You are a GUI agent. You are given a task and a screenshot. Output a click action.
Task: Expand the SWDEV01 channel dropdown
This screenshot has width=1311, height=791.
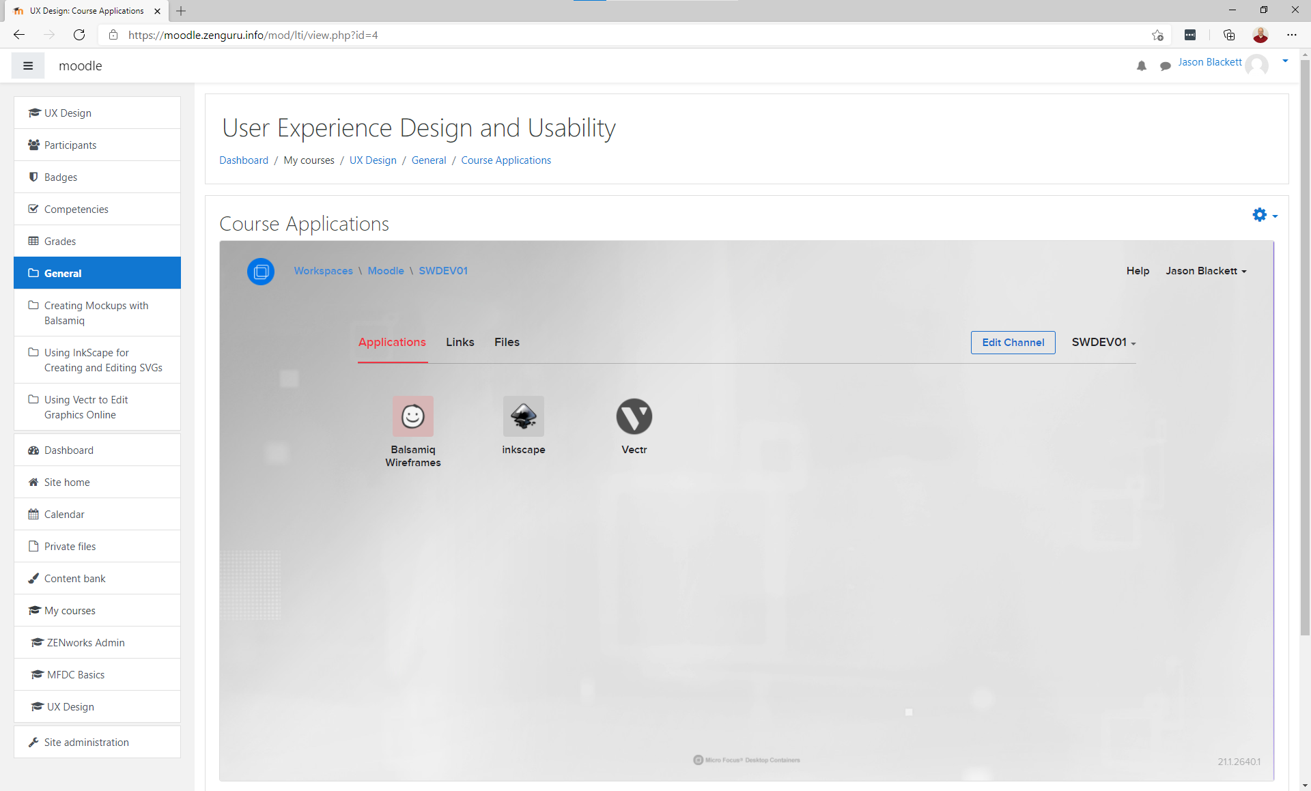pos(1103,343)
